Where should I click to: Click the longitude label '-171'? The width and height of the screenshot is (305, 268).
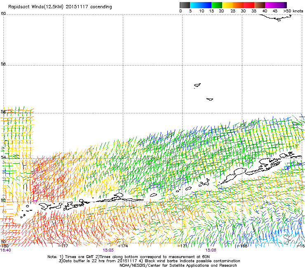[x=183, y=246]
